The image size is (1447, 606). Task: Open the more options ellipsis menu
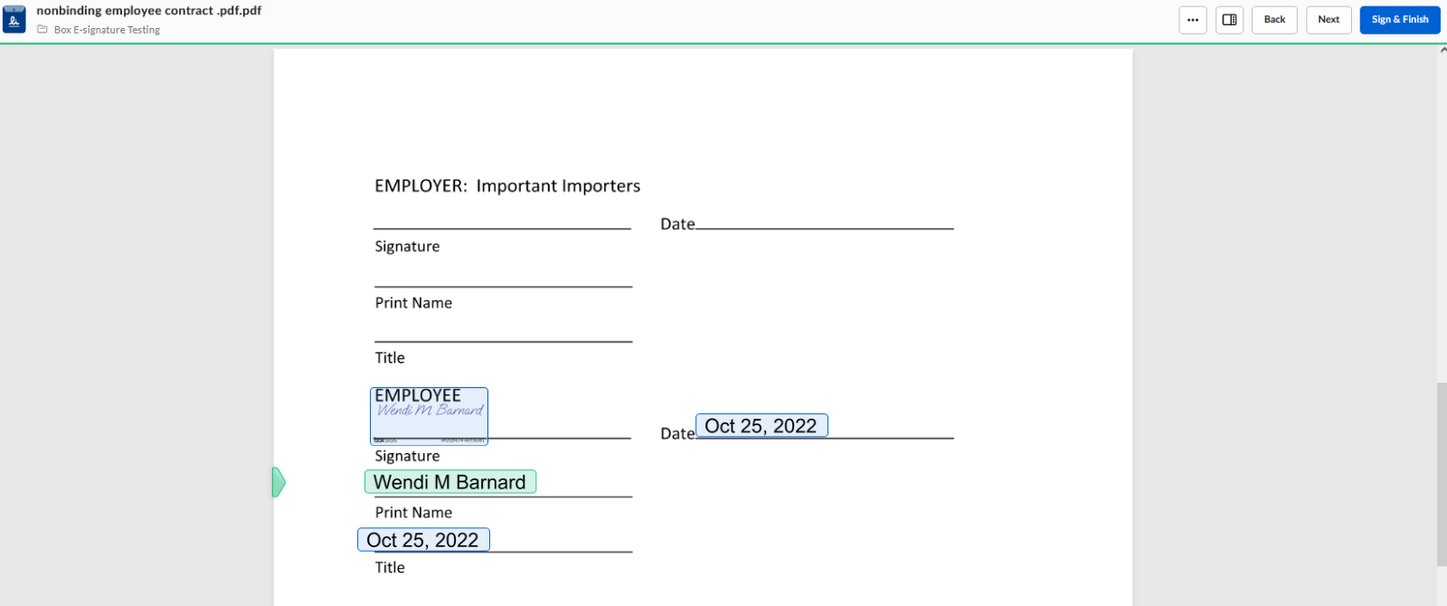click(x=1193, y=20)
